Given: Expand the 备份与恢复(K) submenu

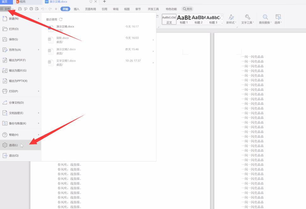Looking at the screenshot, I should click(21, 123).
